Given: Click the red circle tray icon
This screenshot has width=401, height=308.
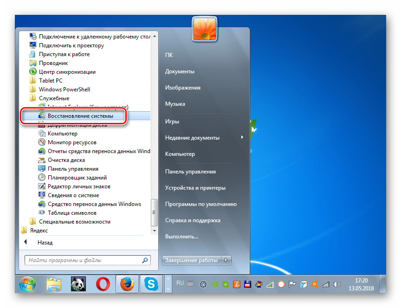Looking at the screenshot, I should tap(281, 284).
